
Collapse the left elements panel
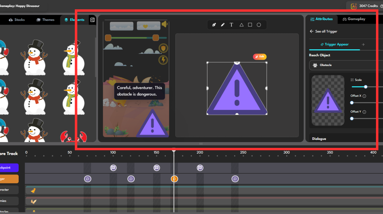[93, 20]
